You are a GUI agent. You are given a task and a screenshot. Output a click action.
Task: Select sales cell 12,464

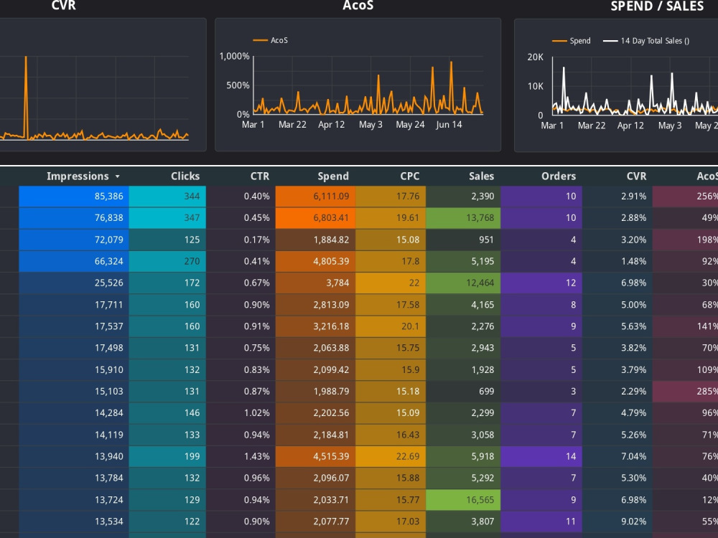point(463,283)
